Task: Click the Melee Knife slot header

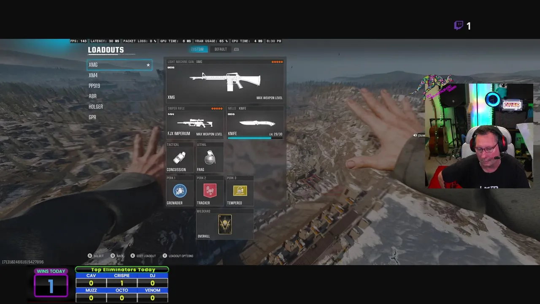Action: click(237, 109)
